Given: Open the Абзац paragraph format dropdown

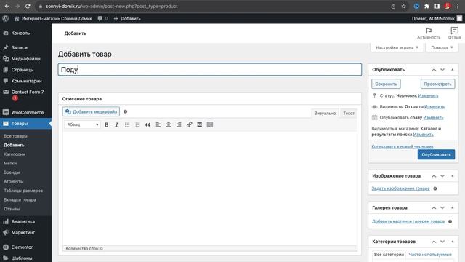Looking at the screenshot, I should [82, 124].
